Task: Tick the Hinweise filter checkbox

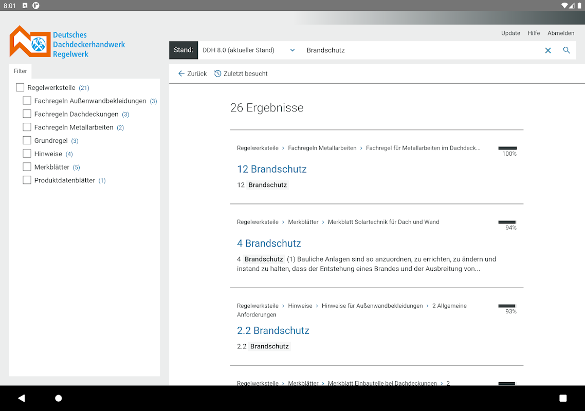Action: coord(27,154)
